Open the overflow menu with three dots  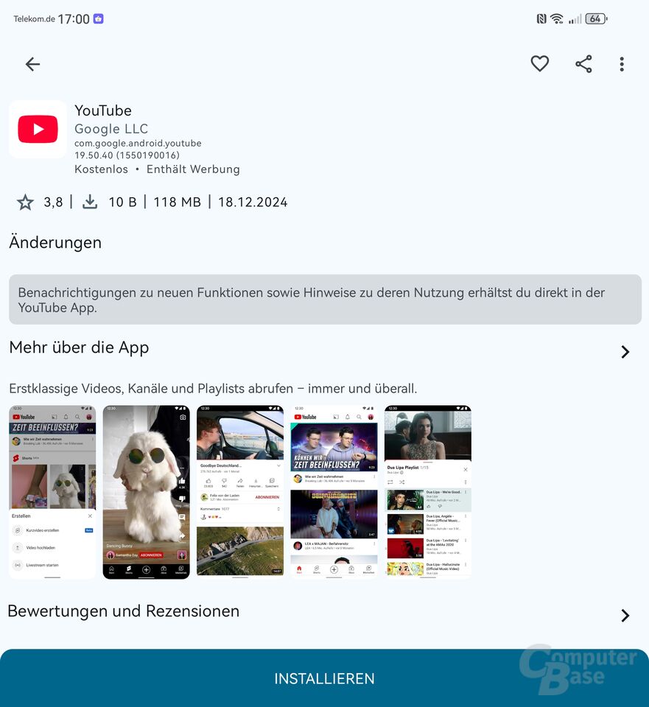(x=622, y=64)
